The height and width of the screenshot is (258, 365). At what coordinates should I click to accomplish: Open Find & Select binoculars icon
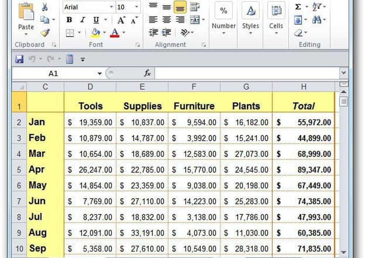pyautogui.click(x=316, y=20)
